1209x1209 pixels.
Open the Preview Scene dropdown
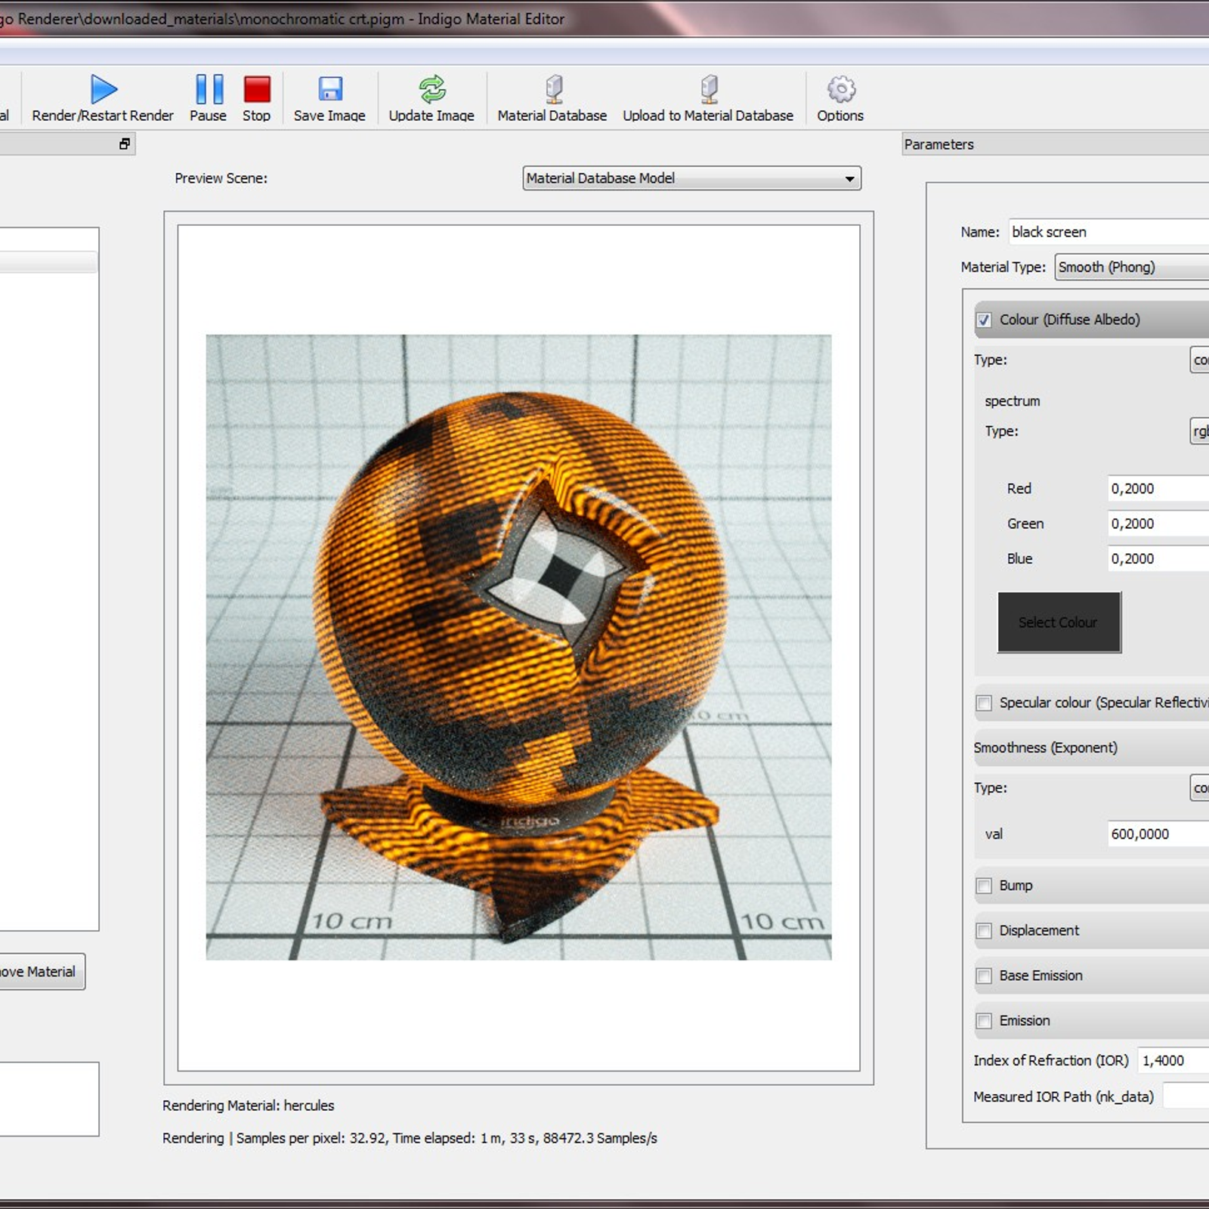click(691, 178)
